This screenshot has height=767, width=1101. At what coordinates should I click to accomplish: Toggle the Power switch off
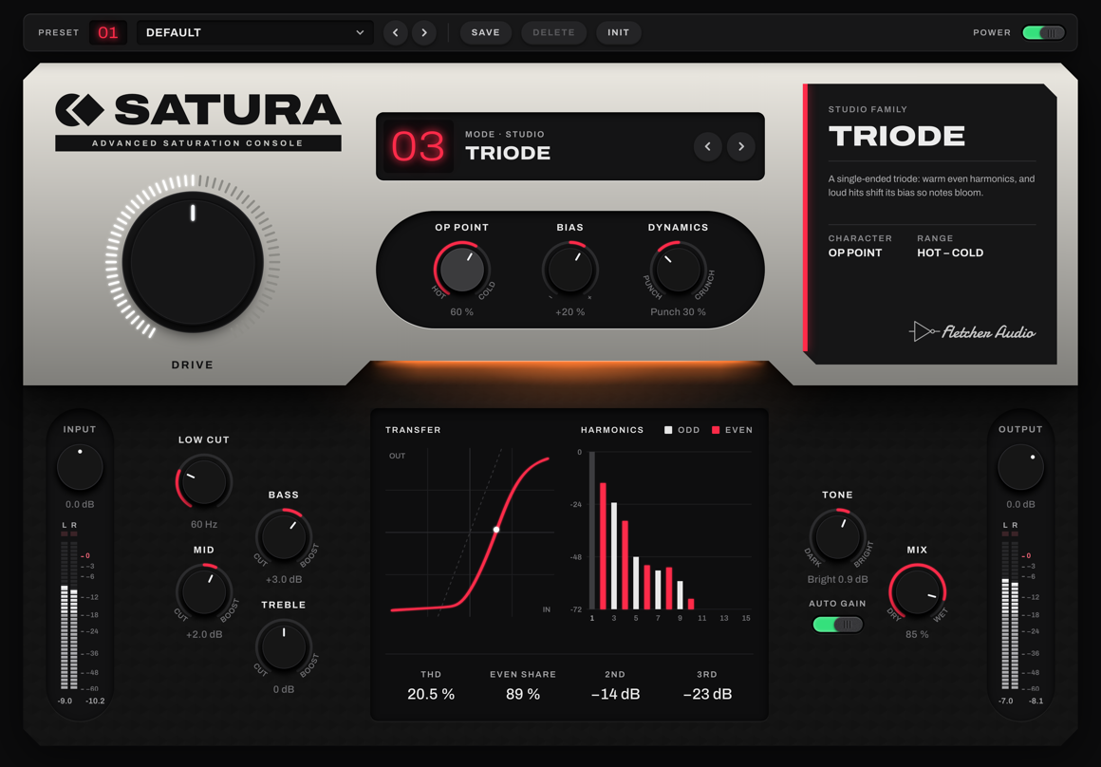pos(1043,32)
